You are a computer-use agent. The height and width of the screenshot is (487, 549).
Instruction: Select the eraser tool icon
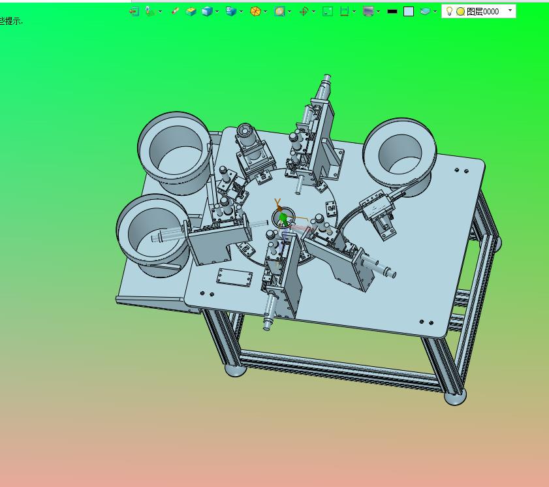[175, 11]
